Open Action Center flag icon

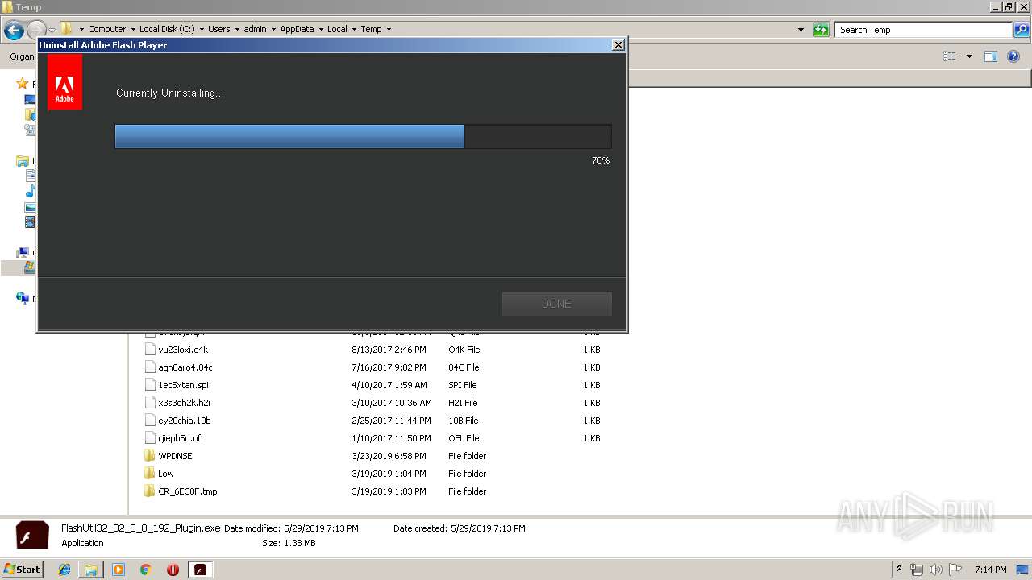[x=955, y=570]
